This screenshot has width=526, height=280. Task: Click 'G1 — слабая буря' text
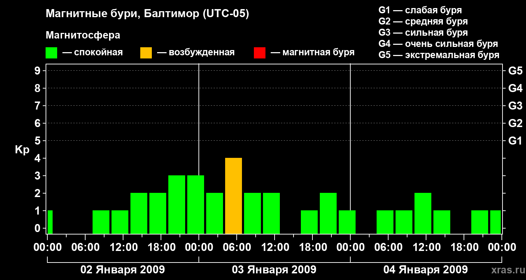pos(420,10)
